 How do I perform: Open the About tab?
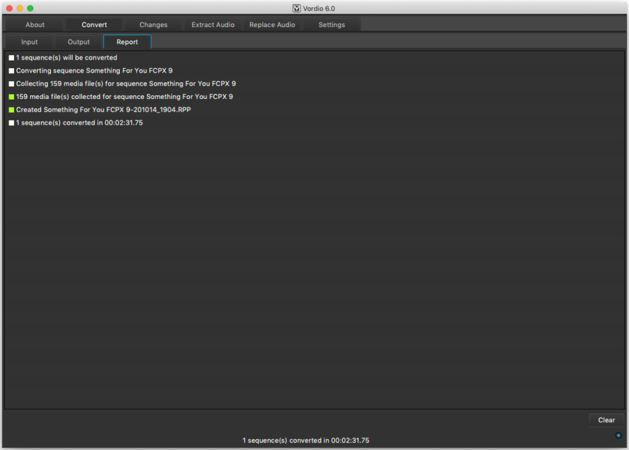[x=35, y=25]
